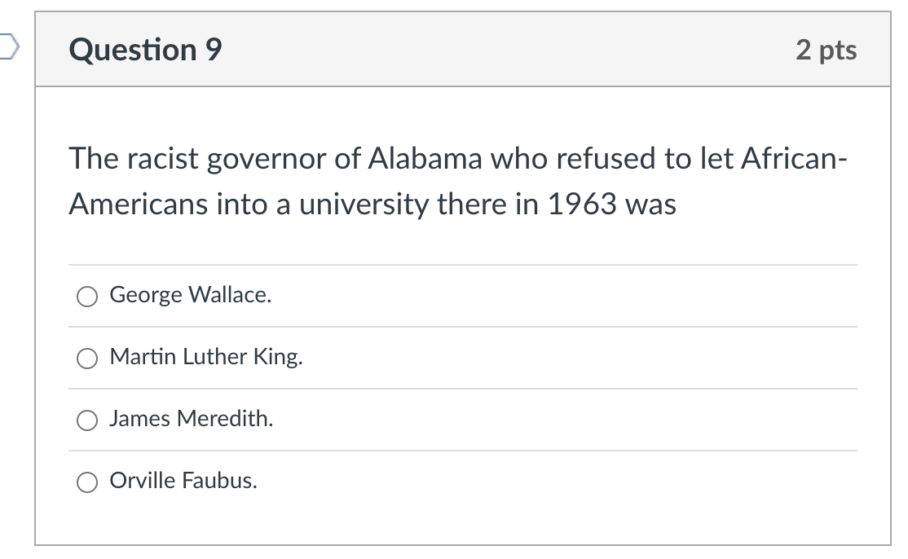908x559 pixels.
Task: Click the "James Meredith." answer label
Action: (191, 418)
